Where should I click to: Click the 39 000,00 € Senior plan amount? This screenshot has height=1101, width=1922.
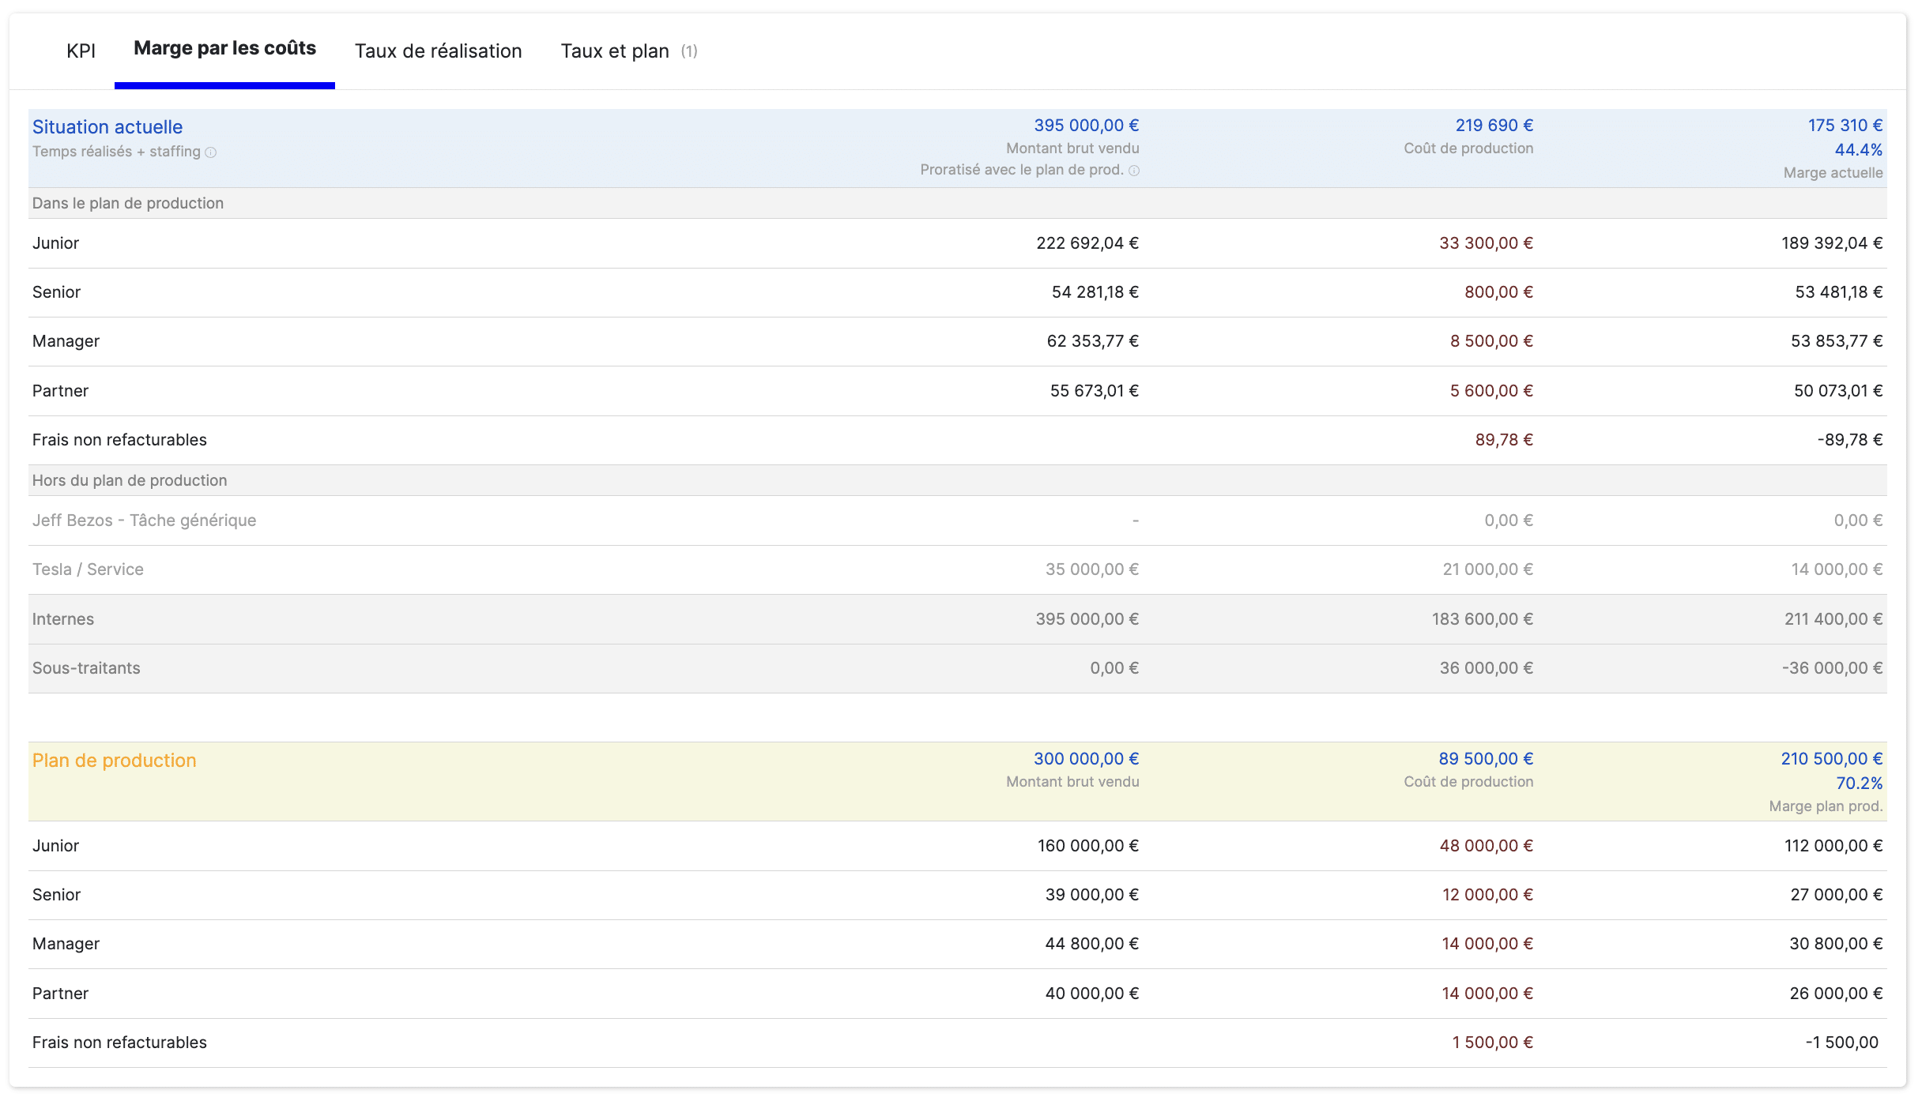[1092, 895]
